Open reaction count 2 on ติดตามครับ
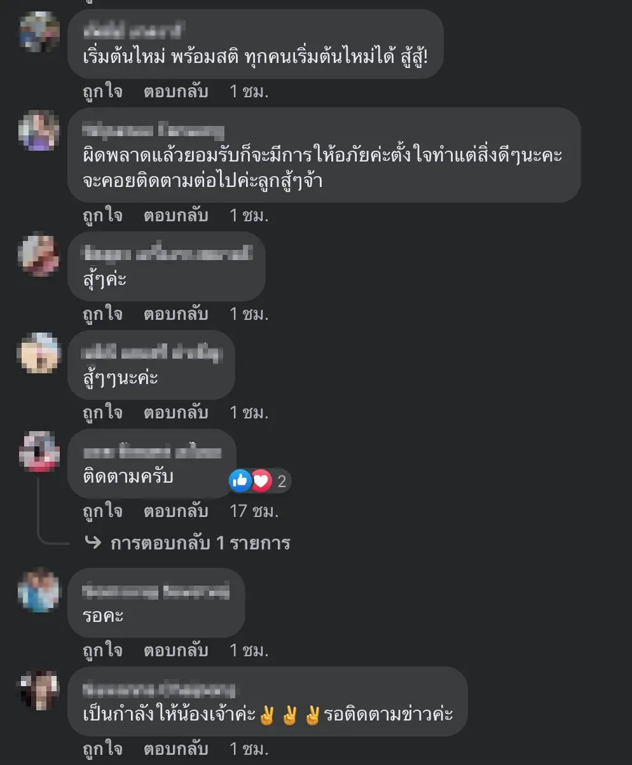The height and width of the screenshot is (765, 632). pos(282,481)
